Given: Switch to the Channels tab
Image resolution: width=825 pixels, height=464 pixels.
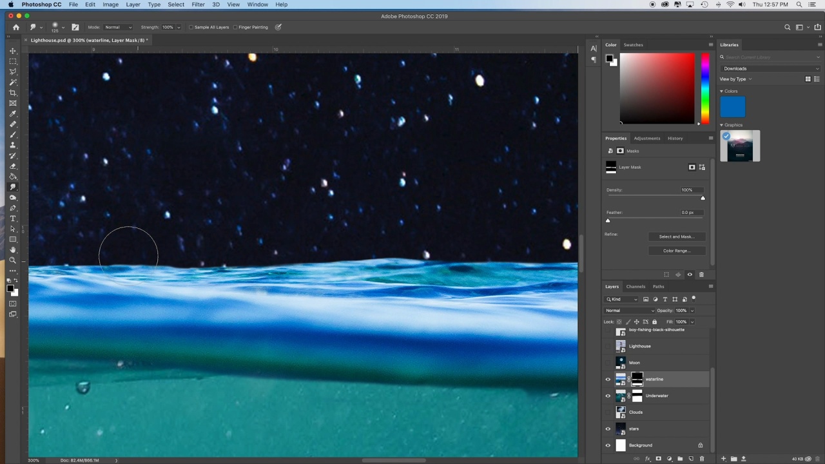Looking at the screenshot, I should [636, 287].
